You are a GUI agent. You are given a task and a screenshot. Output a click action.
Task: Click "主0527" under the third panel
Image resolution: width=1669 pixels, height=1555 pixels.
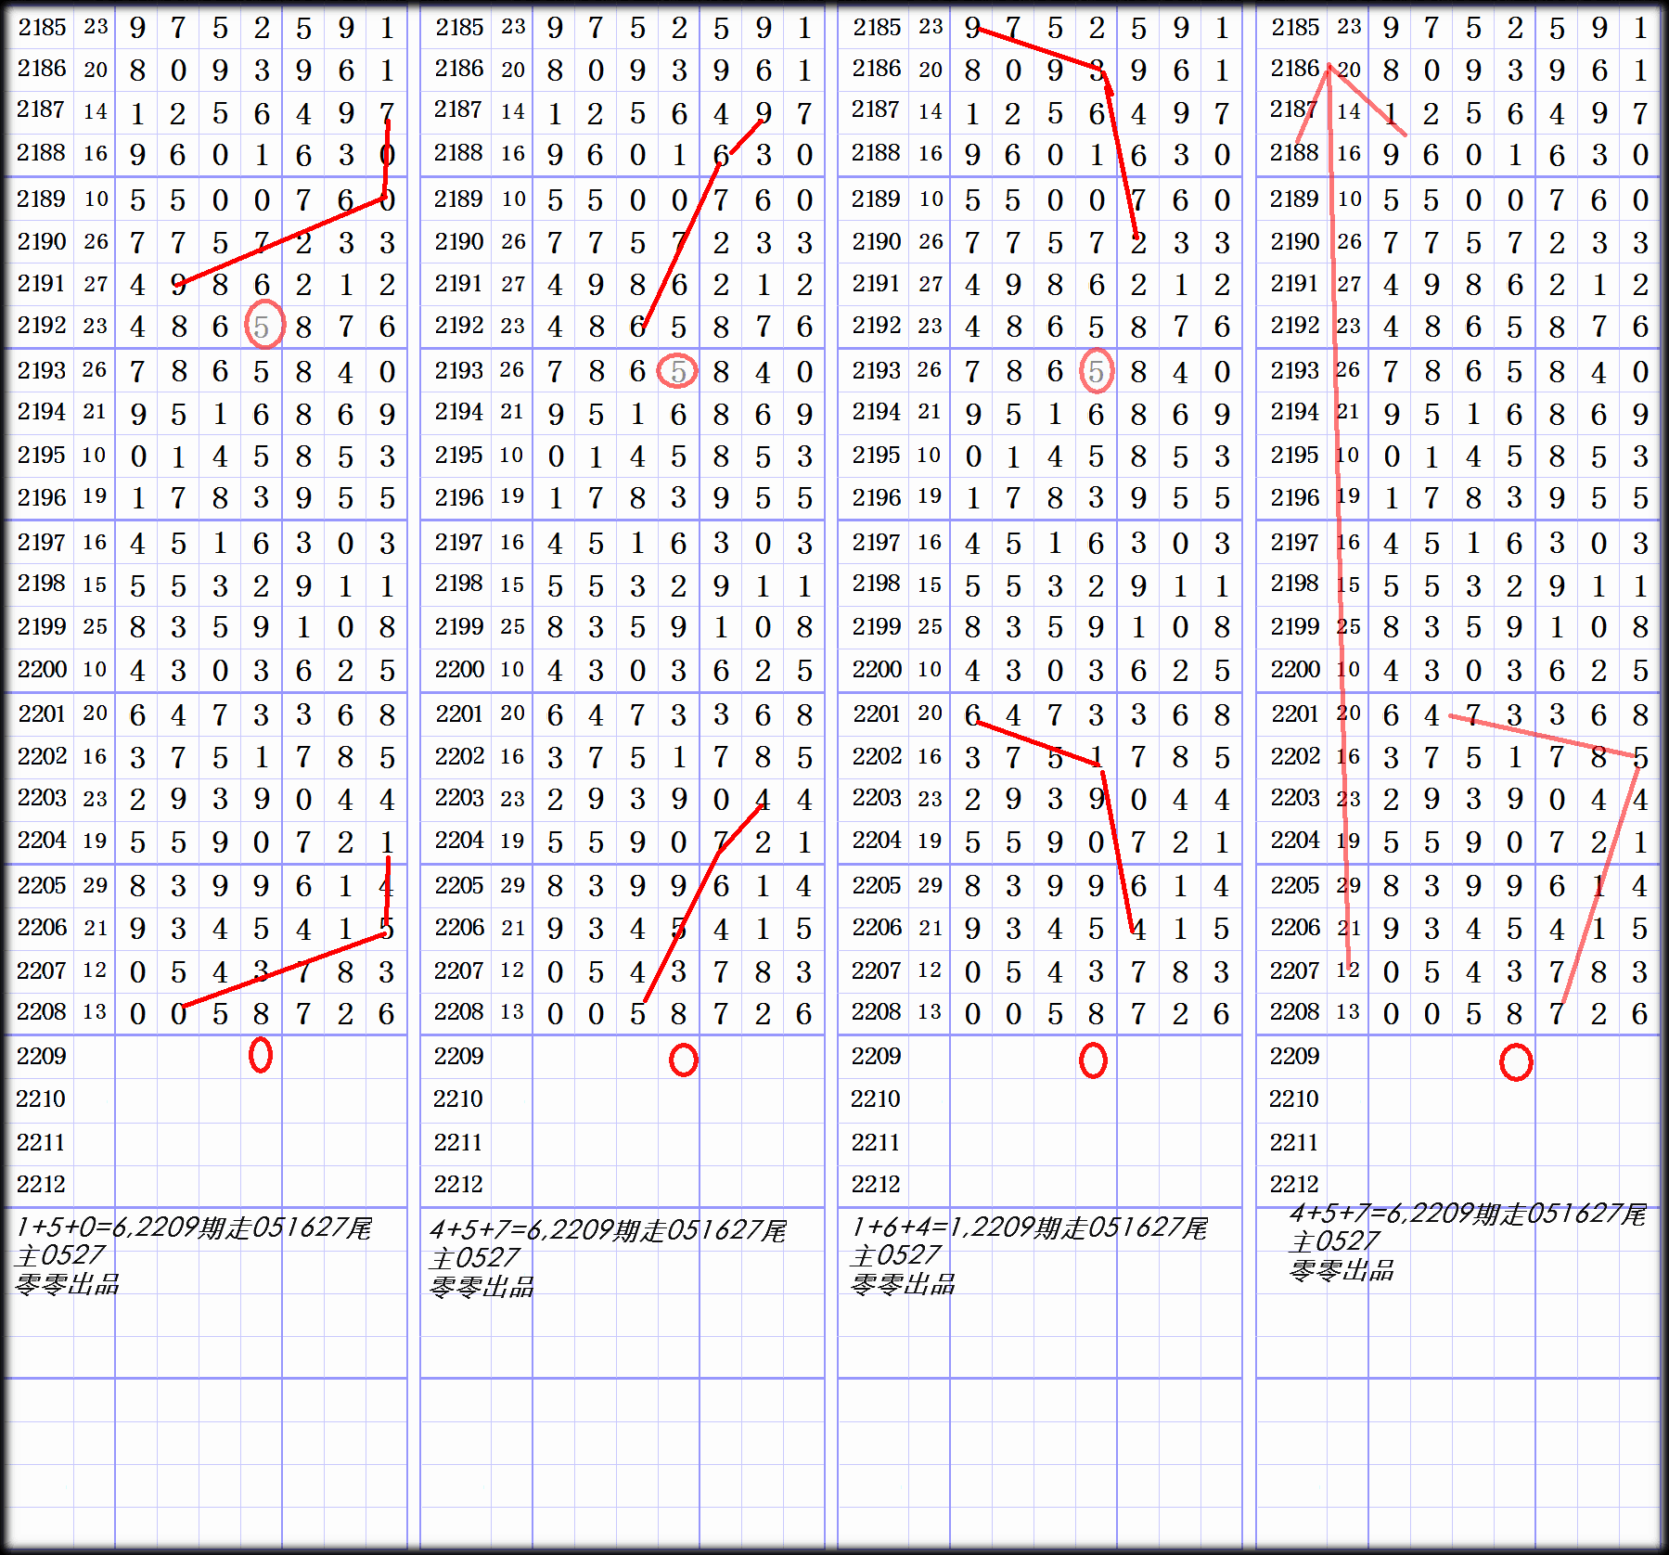(x=896, y=1255)
